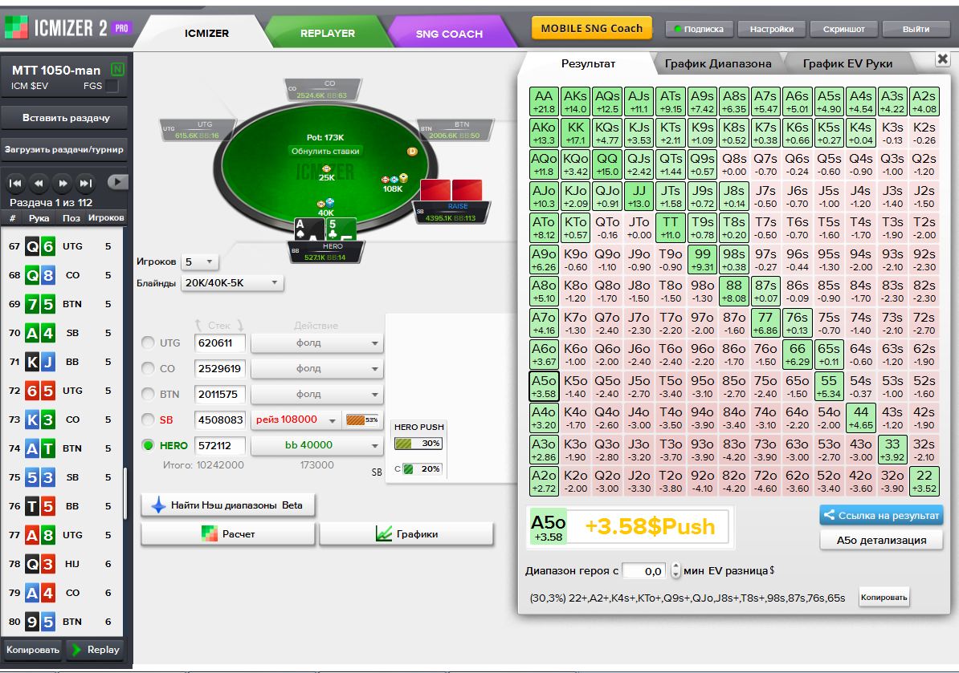Viewport: 959px width, 673px height.
Task: Click the Графики charts button
Action: 406,533
